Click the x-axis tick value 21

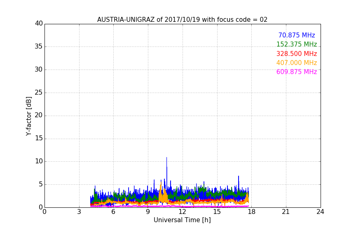tap(286, 212)
